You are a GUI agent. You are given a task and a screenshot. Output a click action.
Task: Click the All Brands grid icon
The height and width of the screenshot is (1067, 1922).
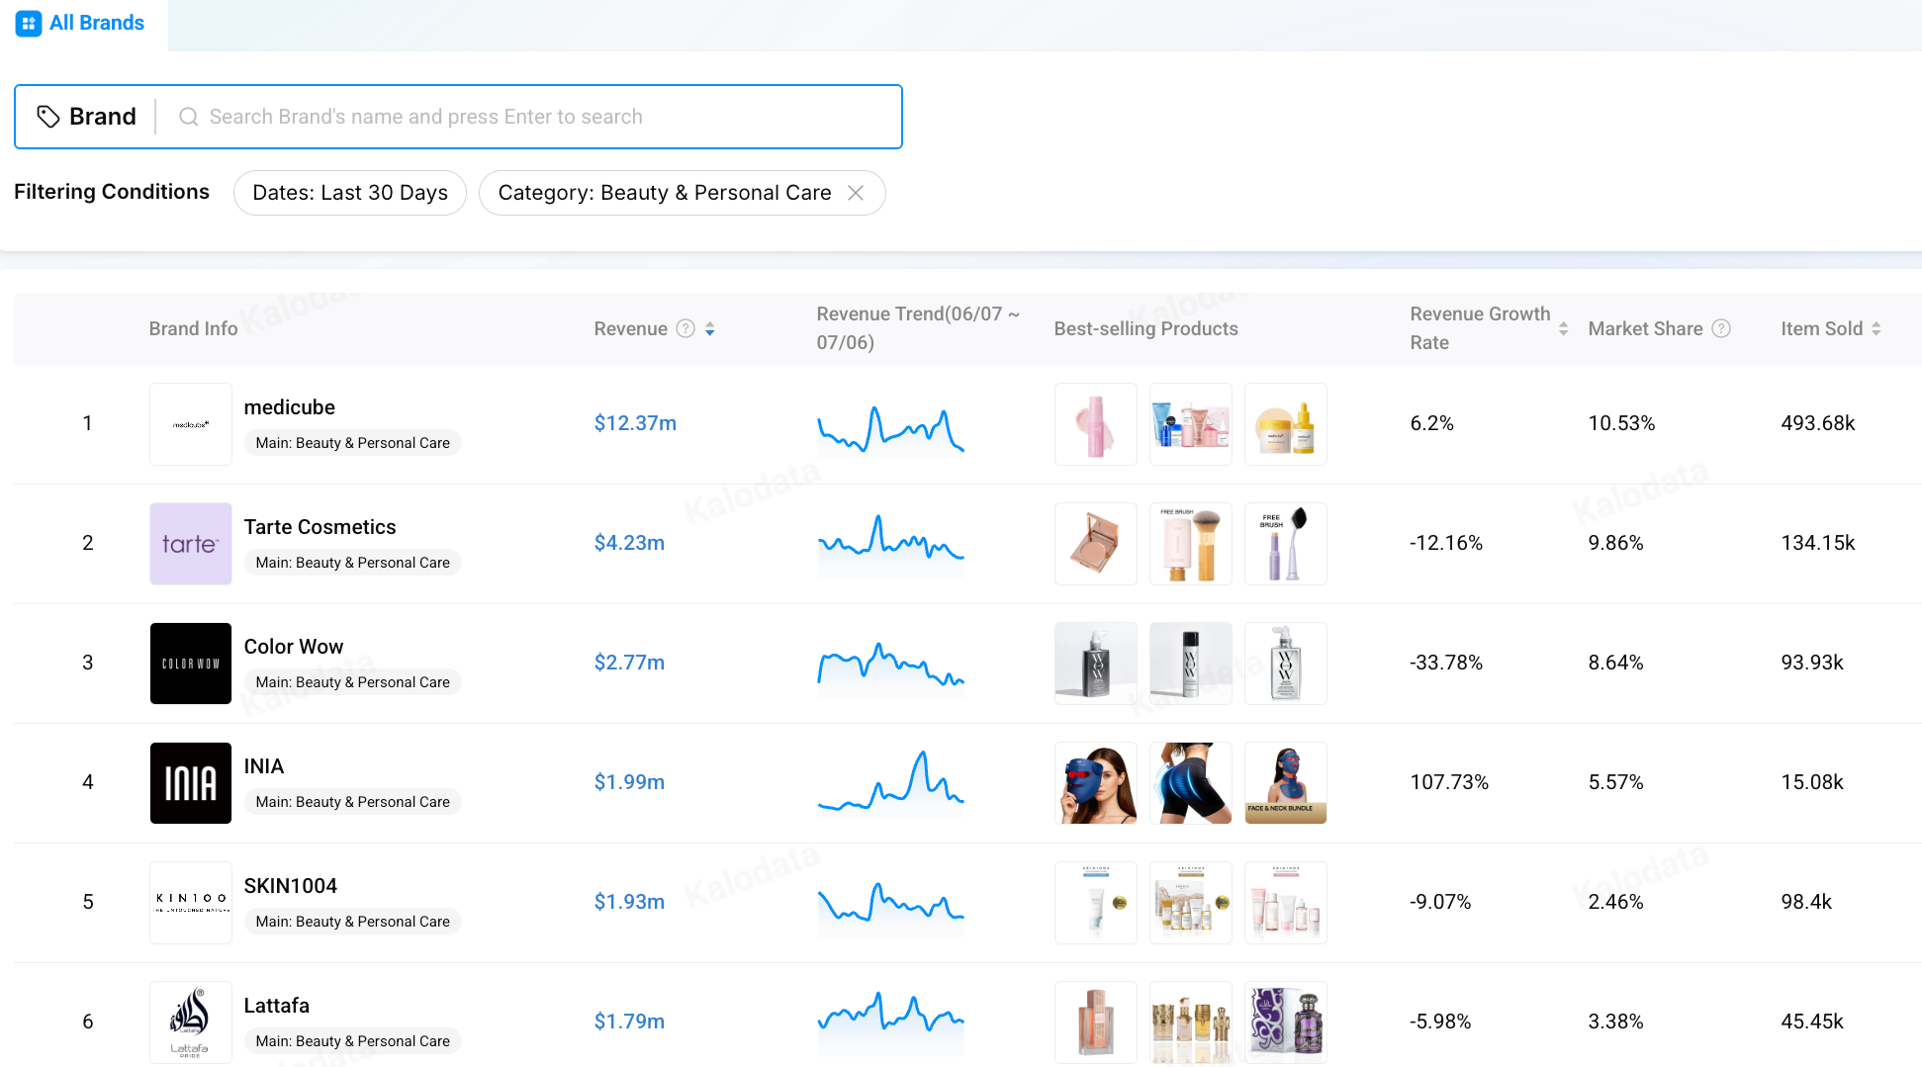(29, 24)
